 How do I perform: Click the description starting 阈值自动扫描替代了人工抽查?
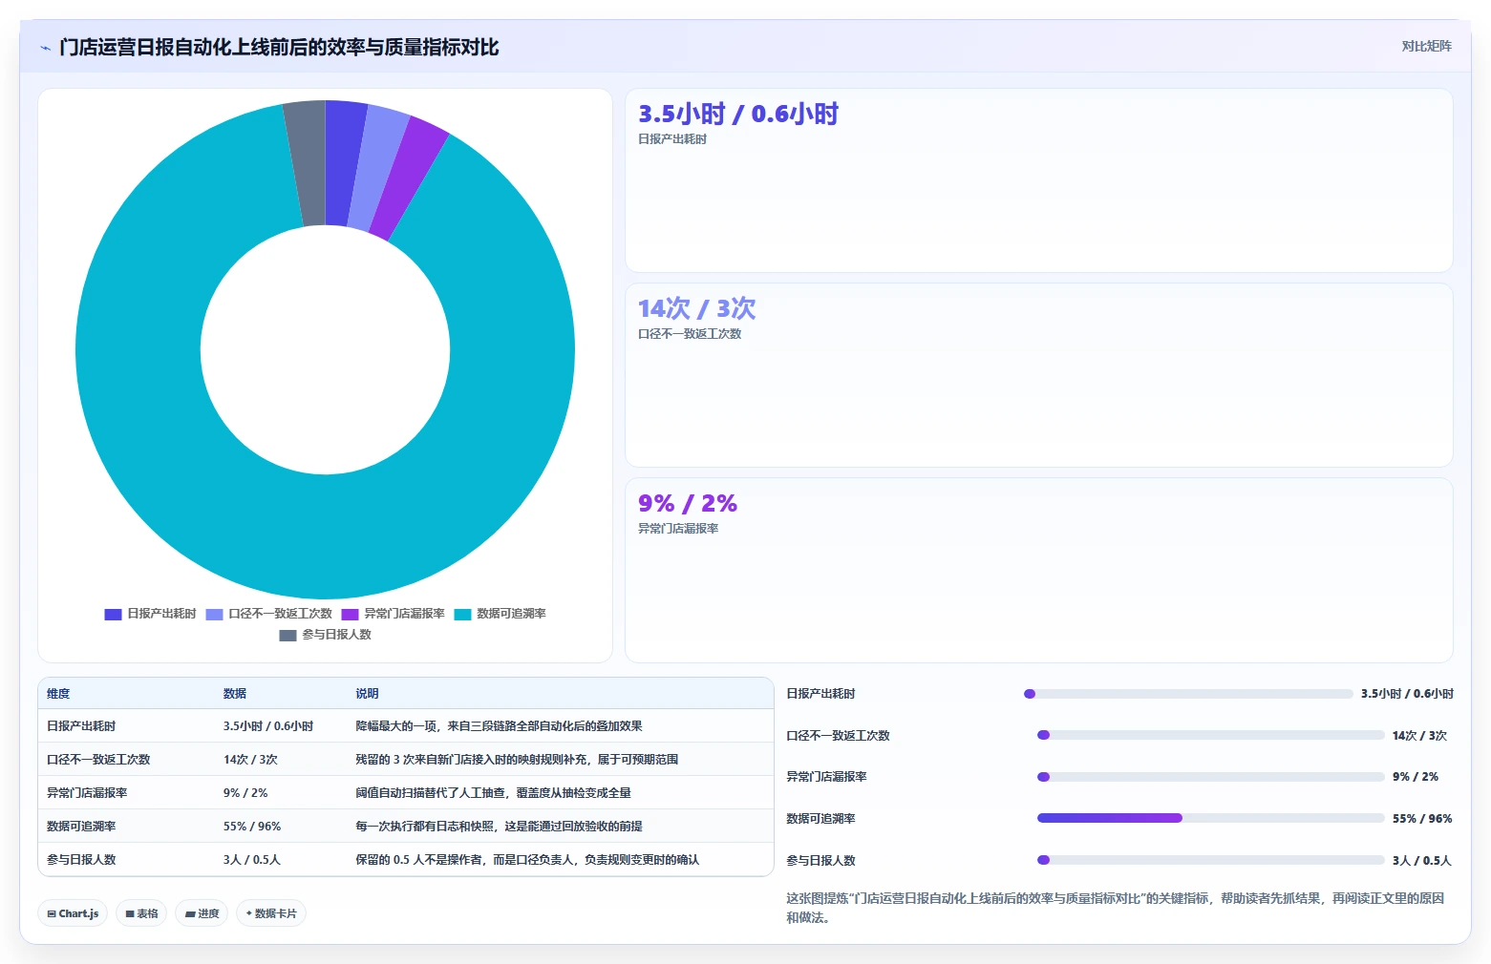(x=493, y=793)
